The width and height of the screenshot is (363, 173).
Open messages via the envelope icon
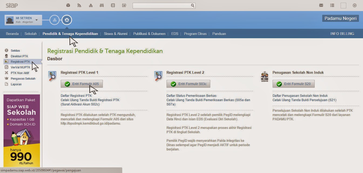[x=321, y=5]
